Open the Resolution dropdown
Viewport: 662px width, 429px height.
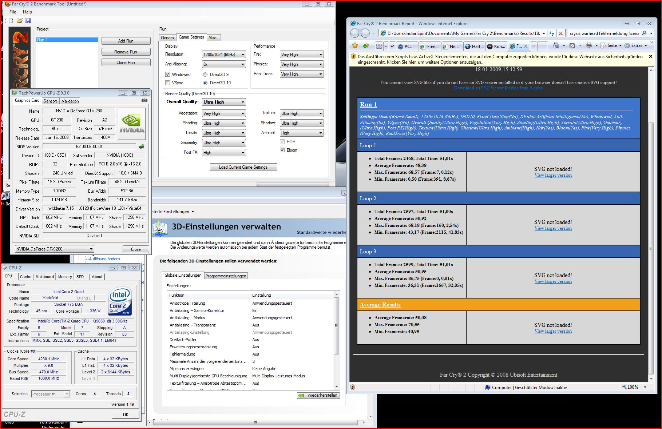click(224, 55)
